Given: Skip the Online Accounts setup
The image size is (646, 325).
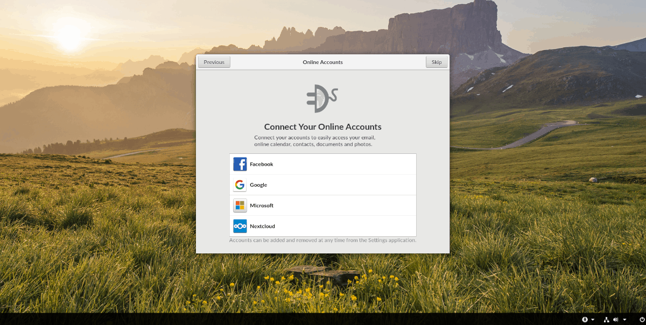Looking at the screenshot, I should tap(437, 62).
